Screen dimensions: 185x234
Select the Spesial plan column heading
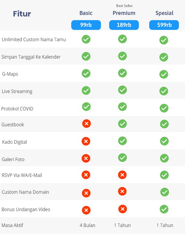click(165, 13)
